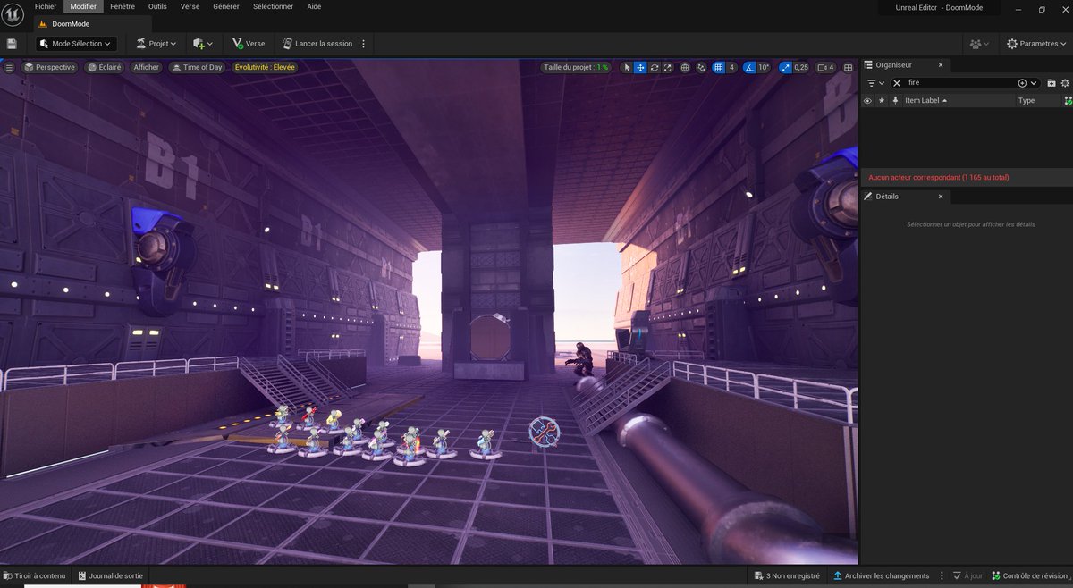This screenshot has width=1073, height=588.
Task: Click the save icon in toolbar
Action: (x=12, y=43)
